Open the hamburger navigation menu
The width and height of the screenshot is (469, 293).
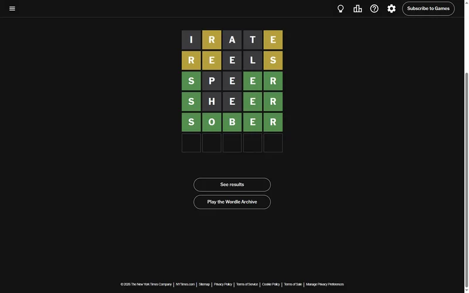[x=12, y=8]
